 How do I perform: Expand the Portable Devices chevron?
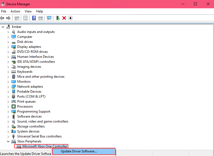(x=8, y=92)
